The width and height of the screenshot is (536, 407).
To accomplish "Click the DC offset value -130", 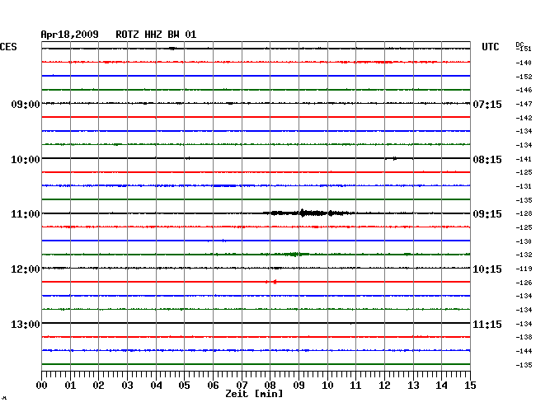I will (524, 241).
